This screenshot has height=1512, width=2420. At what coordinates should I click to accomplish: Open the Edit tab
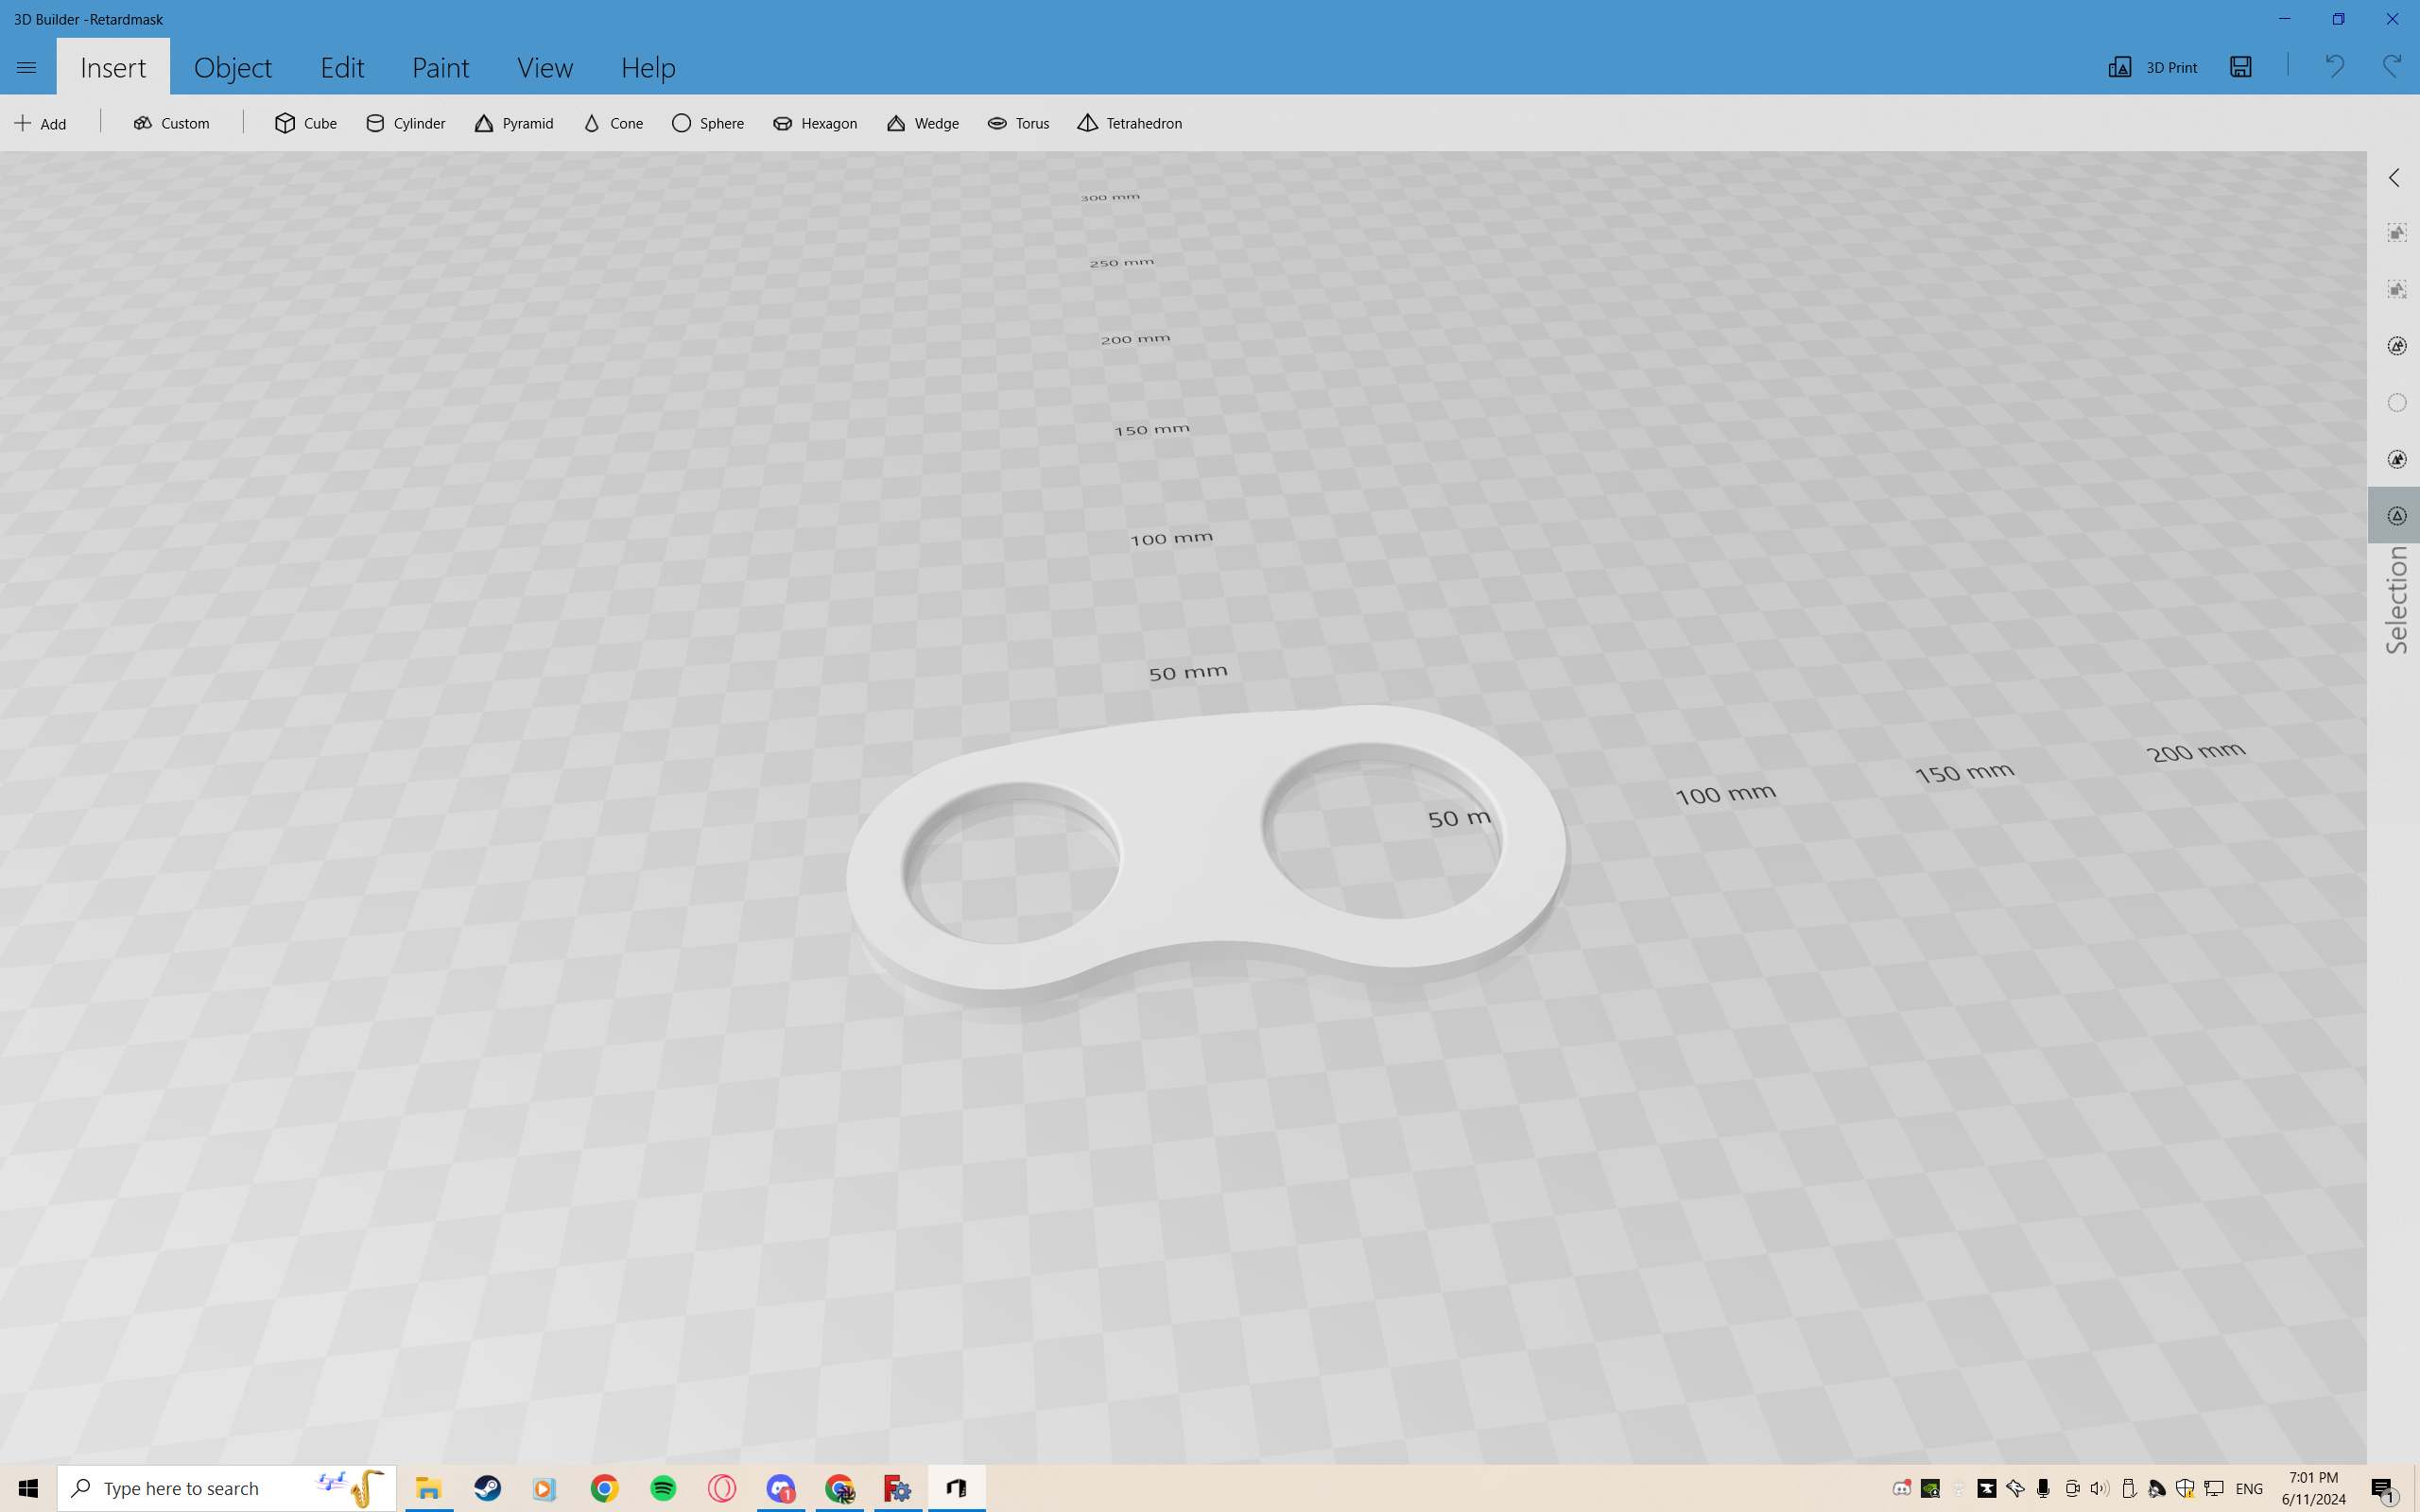pos(342,67)
